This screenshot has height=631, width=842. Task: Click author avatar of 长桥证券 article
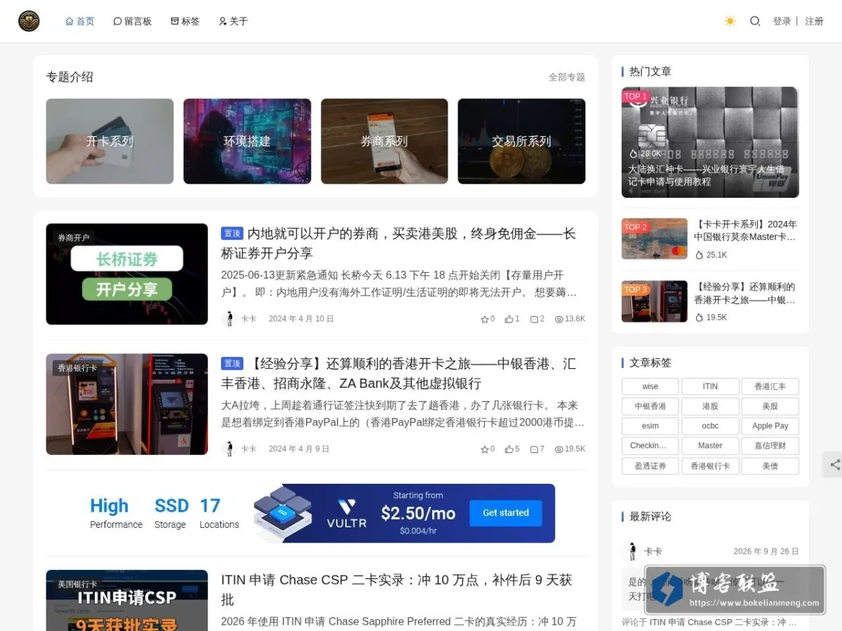[x=228, y=319]
